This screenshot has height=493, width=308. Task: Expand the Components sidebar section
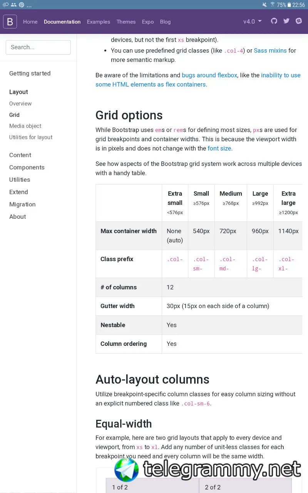point(27,168)
